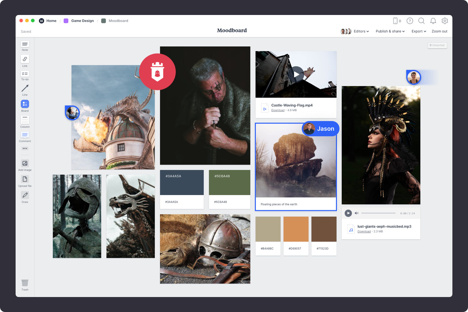Image resolution: width=468 pixels, height=312 pixels.
Task: Toggle the Unsorted filter
Action: click(437, 45)
